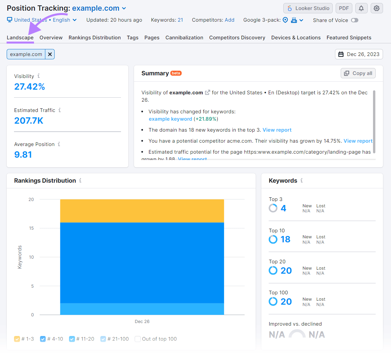Image resolution: width=391 pixels, height=355 pixels.
Task: Open example.com via the external link icon
Action: click(208, 92)
